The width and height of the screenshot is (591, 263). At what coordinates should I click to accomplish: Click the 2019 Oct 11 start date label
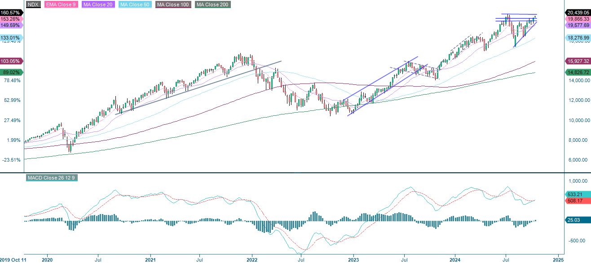pyautogui.click(x=14, y=259)
